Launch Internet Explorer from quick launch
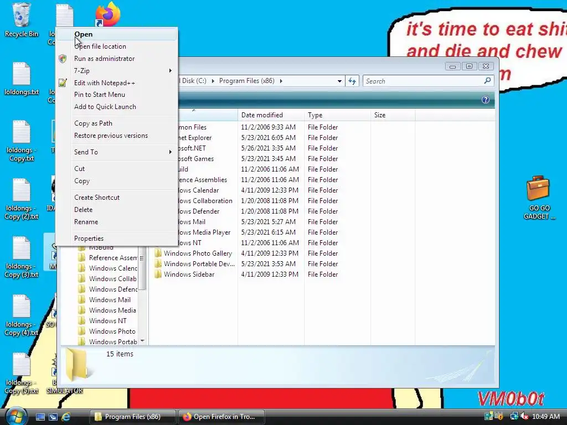 66,417
